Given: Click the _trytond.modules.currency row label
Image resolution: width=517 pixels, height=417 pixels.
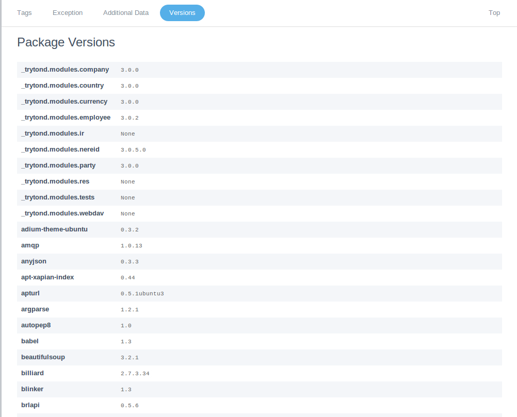Looking at the screenshot, I should coord(64,102).
